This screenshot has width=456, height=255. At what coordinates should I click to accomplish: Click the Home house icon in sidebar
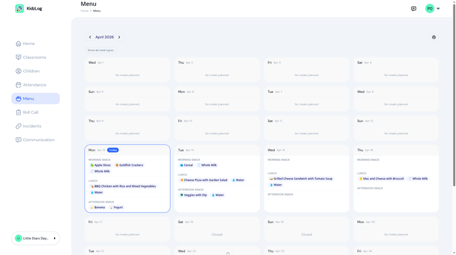pos(18,44)
